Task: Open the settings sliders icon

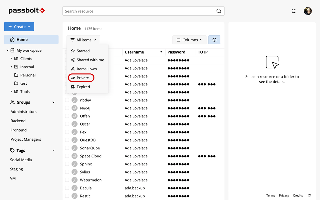Action: coord(294,11)
